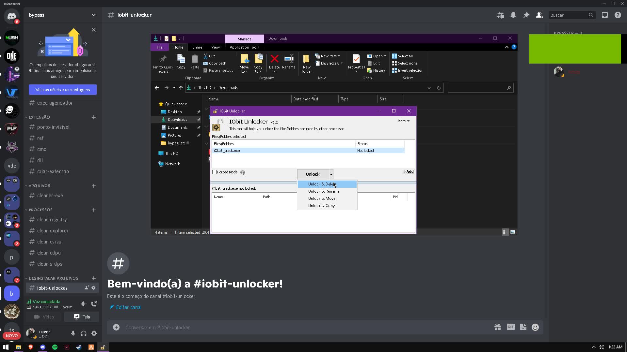Add channel to EXTENSÃO category
Viewport: 627px width, 352px height.
(94, 117)
